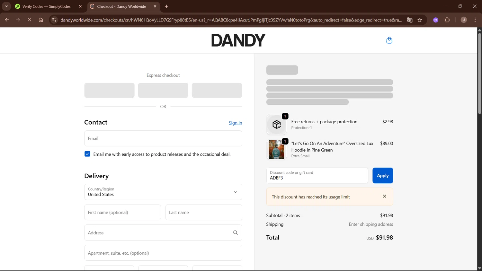Image resolution: width=482 pixels, height=271 pixels.
Task: Go to browser home page icon
Action: [x=41, y=20]
